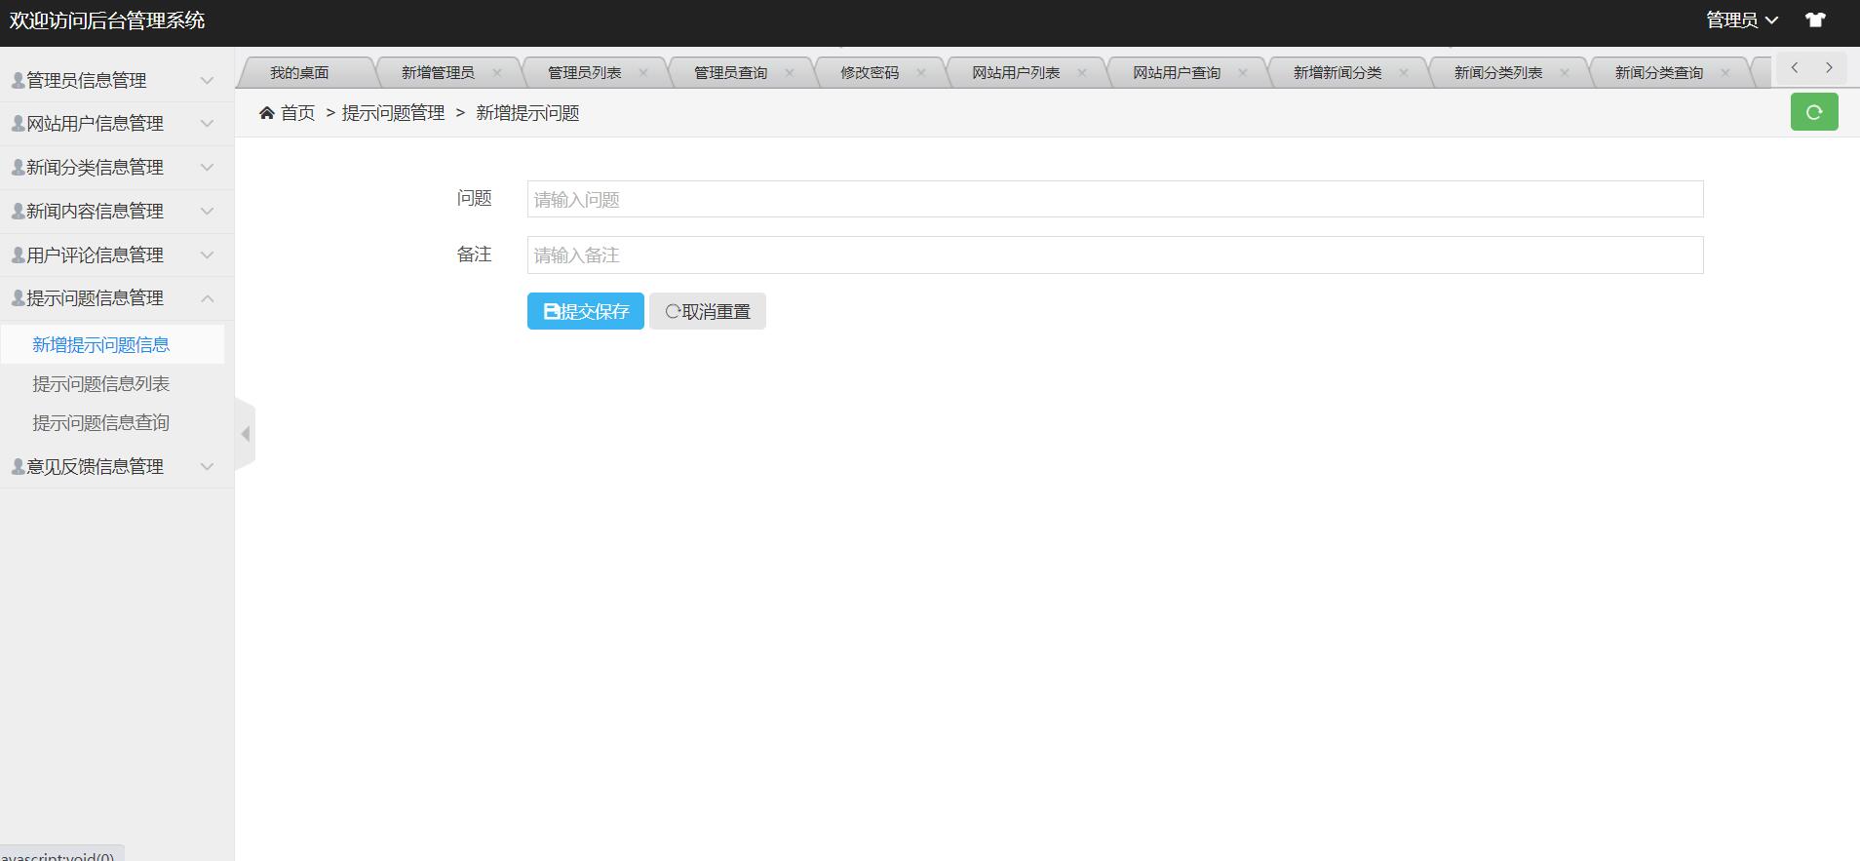Select 意见反馈信息管理 sidebar section
Image resolution: width=1860 pixels, height=861 pixels.
tap(117, 467)
